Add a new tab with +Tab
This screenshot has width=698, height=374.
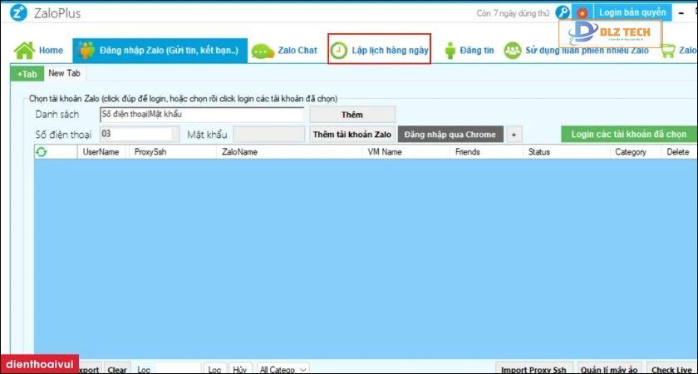pyautogui.click(x=27, y=74)
